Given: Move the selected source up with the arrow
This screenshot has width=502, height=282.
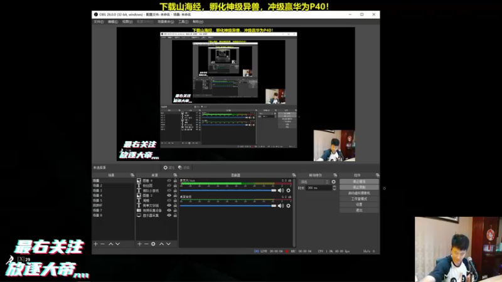Looking at the screenshot, I should pos(162,244).
